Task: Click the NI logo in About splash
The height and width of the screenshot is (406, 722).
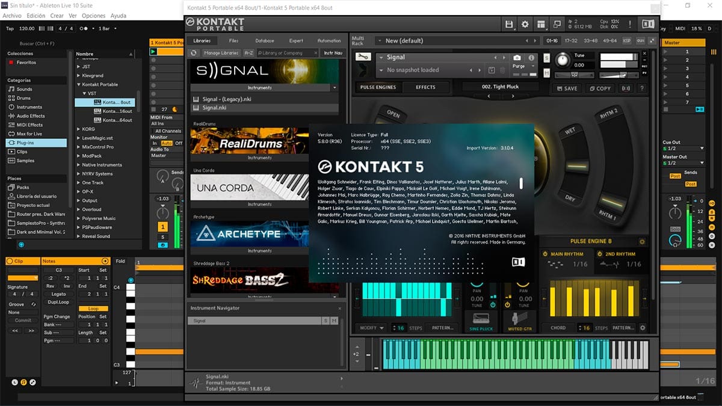Action: 518,262
